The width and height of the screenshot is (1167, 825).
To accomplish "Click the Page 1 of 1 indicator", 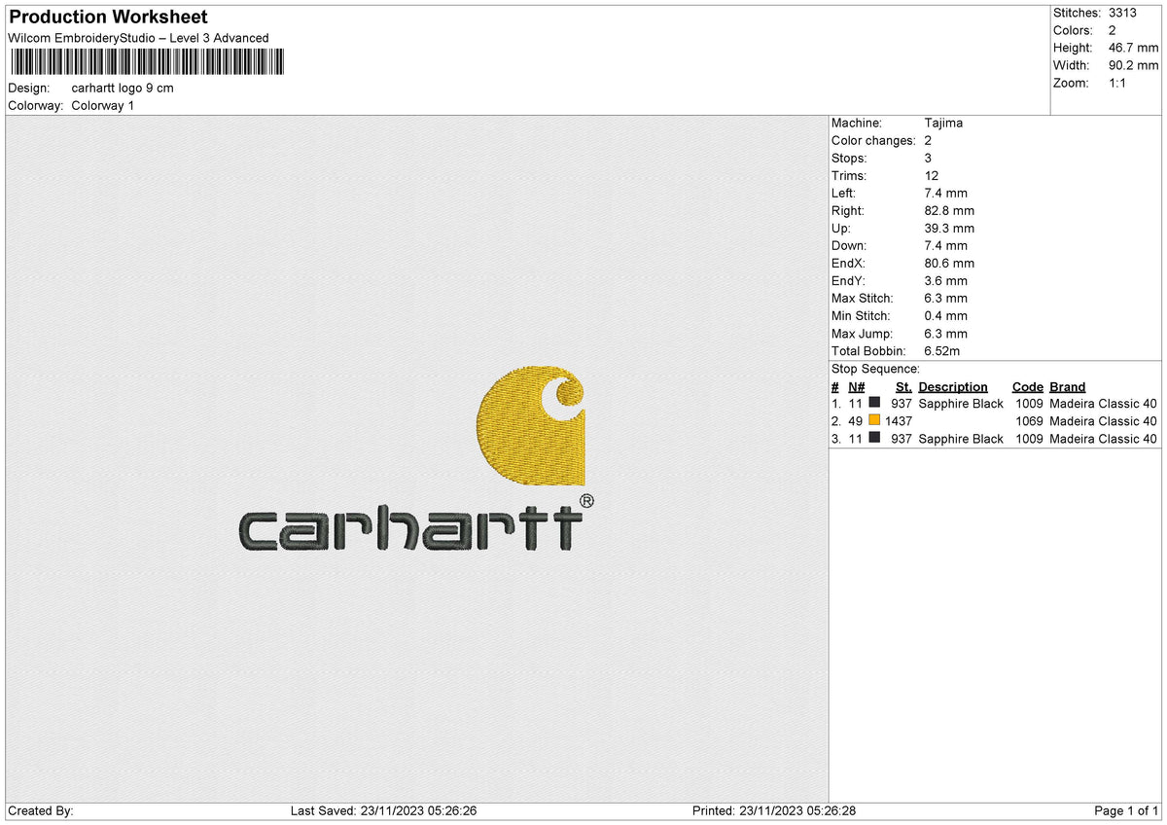I will [1126, 811].
